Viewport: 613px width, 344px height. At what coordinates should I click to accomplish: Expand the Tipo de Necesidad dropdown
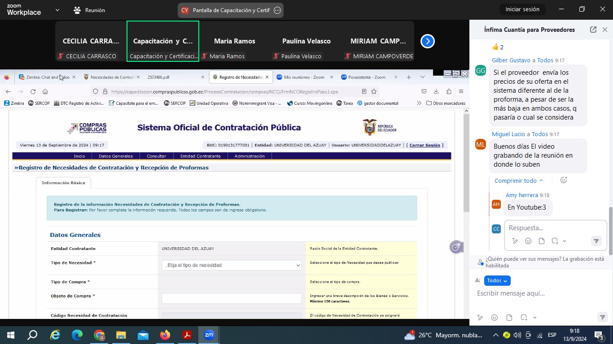(232, 265)
